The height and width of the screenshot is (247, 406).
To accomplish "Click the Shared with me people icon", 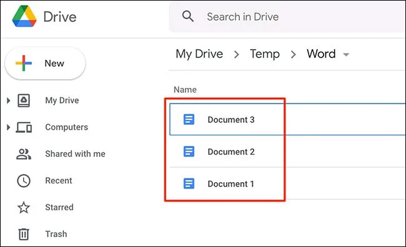I will (x=24, y=154).
